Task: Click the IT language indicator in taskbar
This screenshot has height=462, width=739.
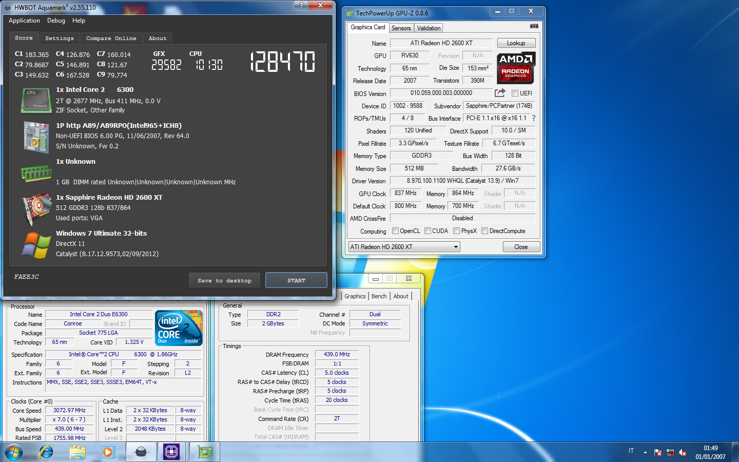Action: (x=631, y=451)
